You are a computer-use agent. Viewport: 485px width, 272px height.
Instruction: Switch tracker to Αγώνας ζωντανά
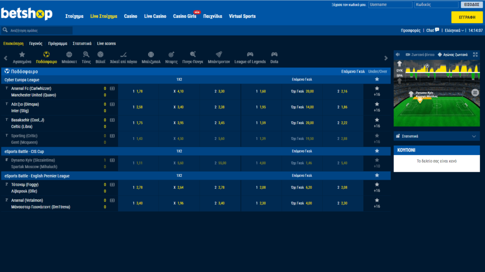(453, 54)
